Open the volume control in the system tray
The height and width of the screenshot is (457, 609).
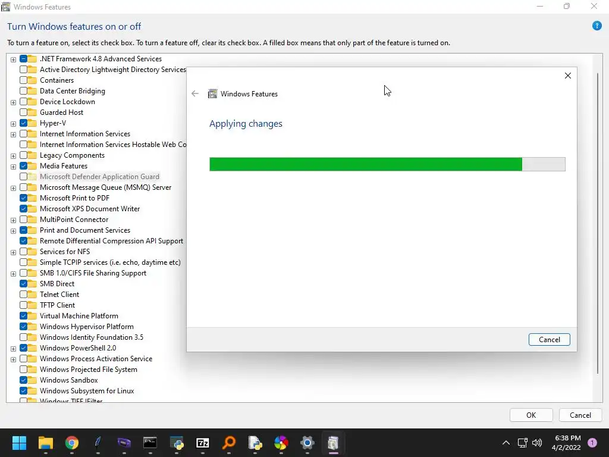coord(537,443)
